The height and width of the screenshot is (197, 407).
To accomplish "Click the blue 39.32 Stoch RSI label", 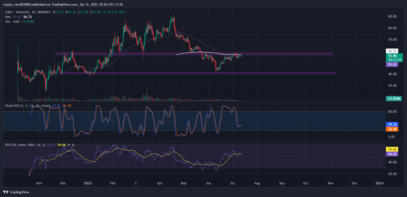I will pyautogui.click(x=392, y=124).
